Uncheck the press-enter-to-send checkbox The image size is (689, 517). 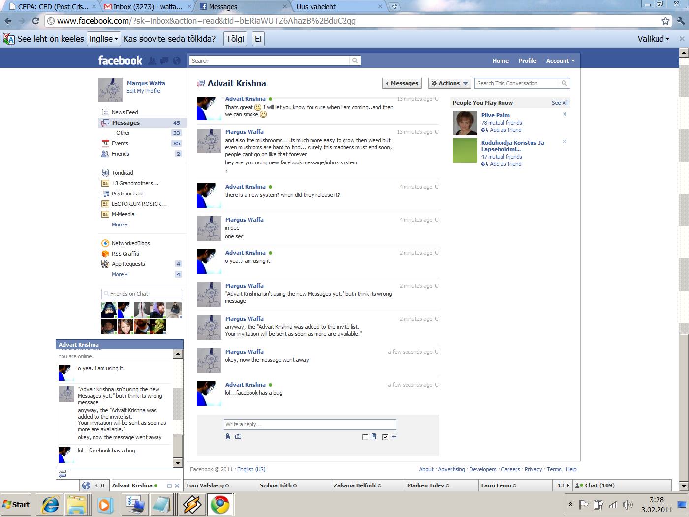click(385, 437)
